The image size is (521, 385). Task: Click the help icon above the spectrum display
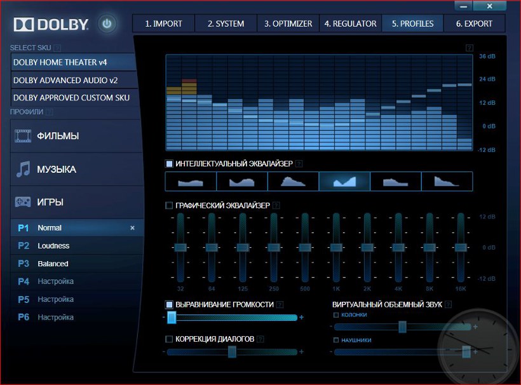(469, 48)
